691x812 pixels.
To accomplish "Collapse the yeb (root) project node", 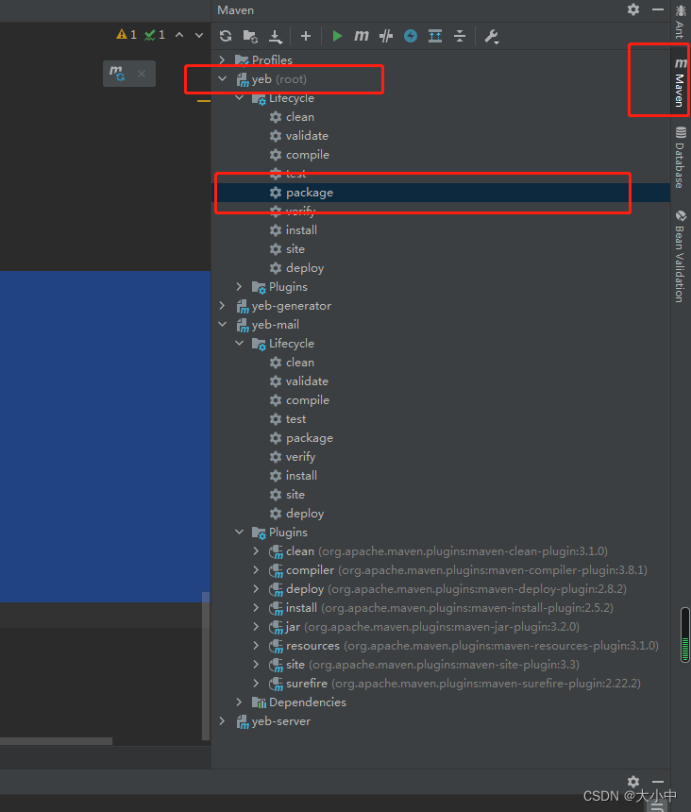I will pyautogui.click(x=223, y=78).
